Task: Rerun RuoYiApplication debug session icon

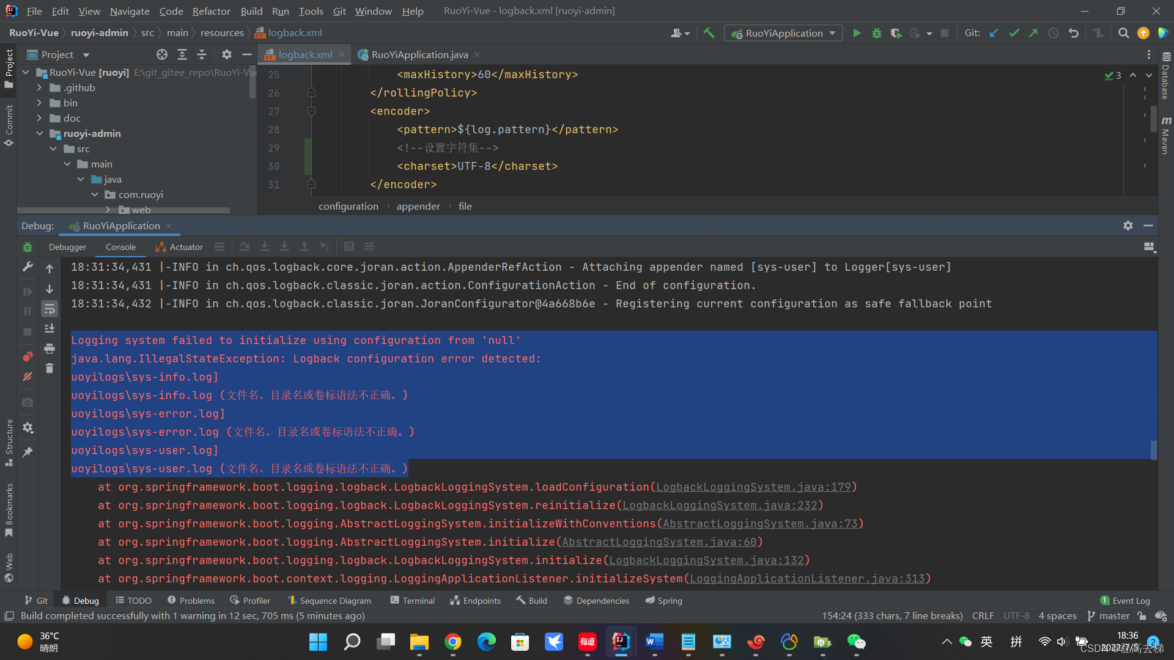Action: point(28,247)
